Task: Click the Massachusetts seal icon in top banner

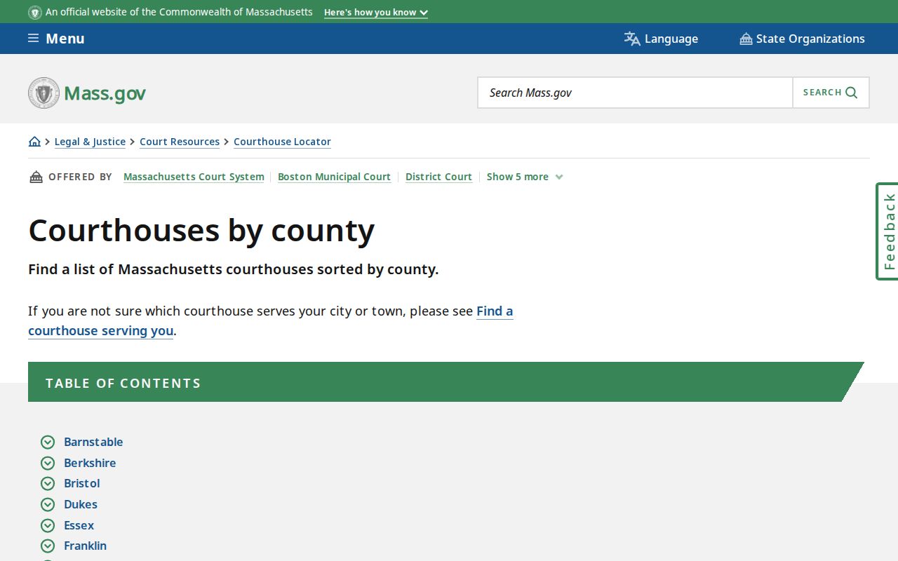Action: pyautogui.click(x=34, y=12)
